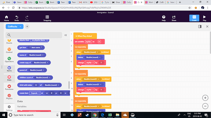Viewport: 211px width, 118px height.
Task: Open the Operators block category
Action: (9, 59)
